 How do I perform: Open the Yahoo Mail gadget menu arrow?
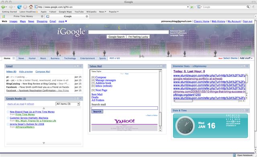[158, 66]
